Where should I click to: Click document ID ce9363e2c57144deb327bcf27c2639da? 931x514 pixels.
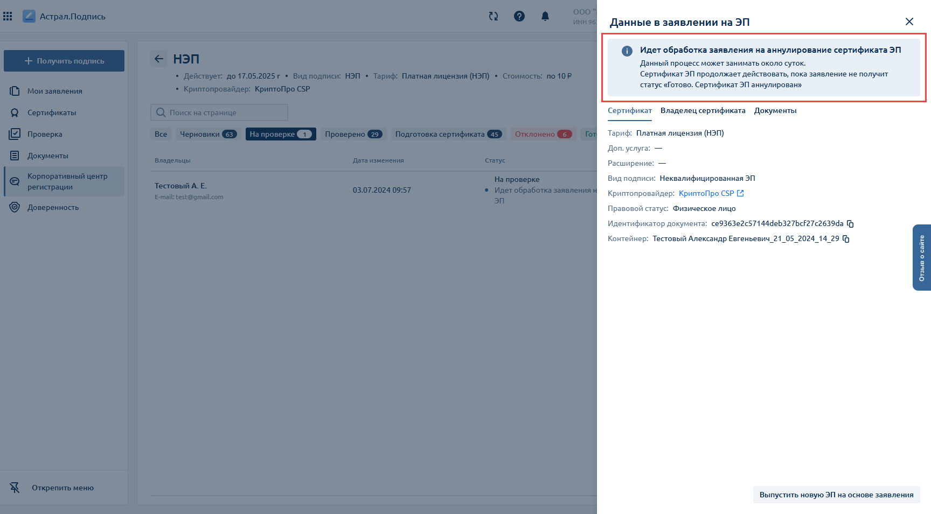pyautogui.click(x=777, y=223)
